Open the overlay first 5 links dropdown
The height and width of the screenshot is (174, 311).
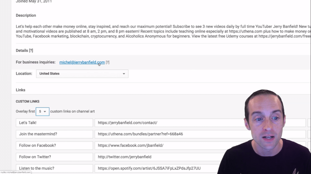tap(43, 111)
